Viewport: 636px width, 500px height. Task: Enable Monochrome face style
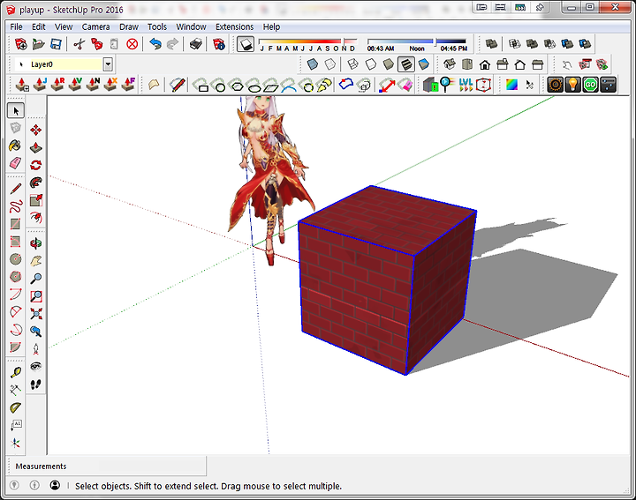coord(424,64)
